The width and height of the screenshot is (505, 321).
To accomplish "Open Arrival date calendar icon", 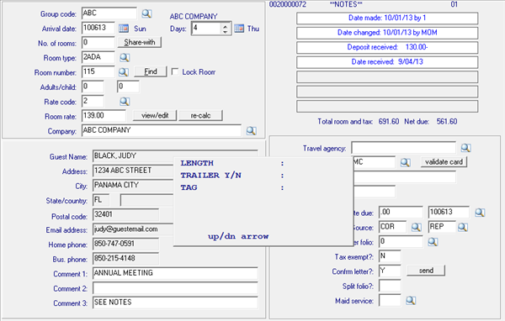I will pos(124,29).
